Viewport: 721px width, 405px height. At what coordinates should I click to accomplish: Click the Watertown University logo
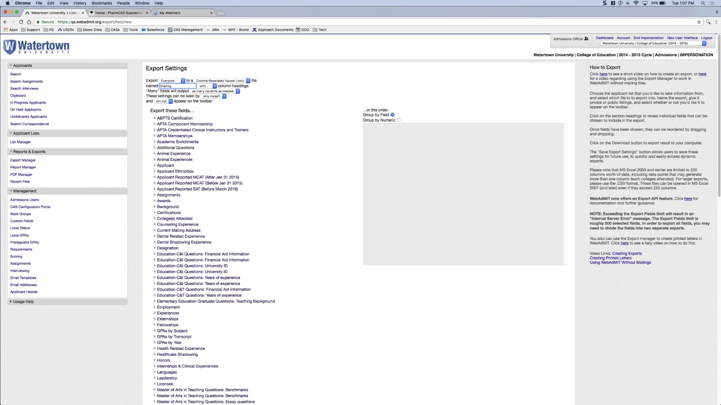pos(36,47)
